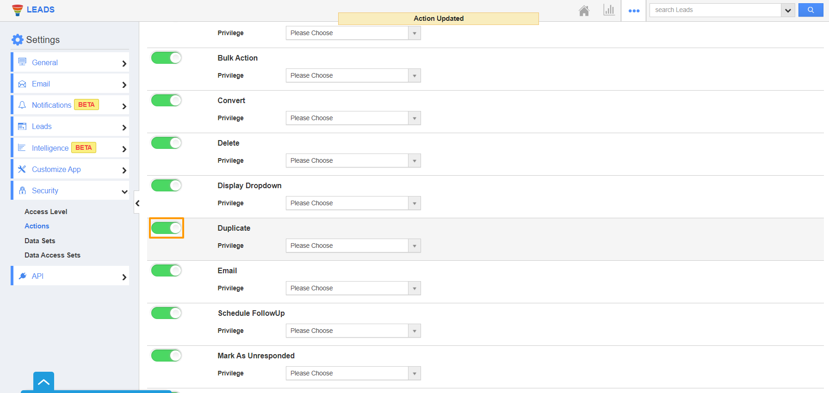The width and height of the screenshot is (829, 393).
Task: Disable the Duplicate action toggle
Action: [x=167, y=228]
